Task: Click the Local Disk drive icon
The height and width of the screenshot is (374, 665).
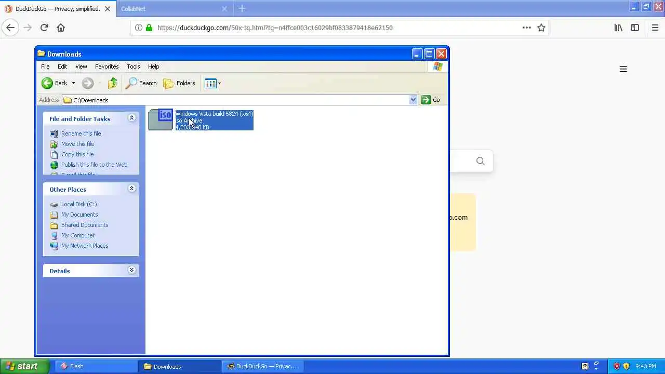Action: (x=54, y=204)
